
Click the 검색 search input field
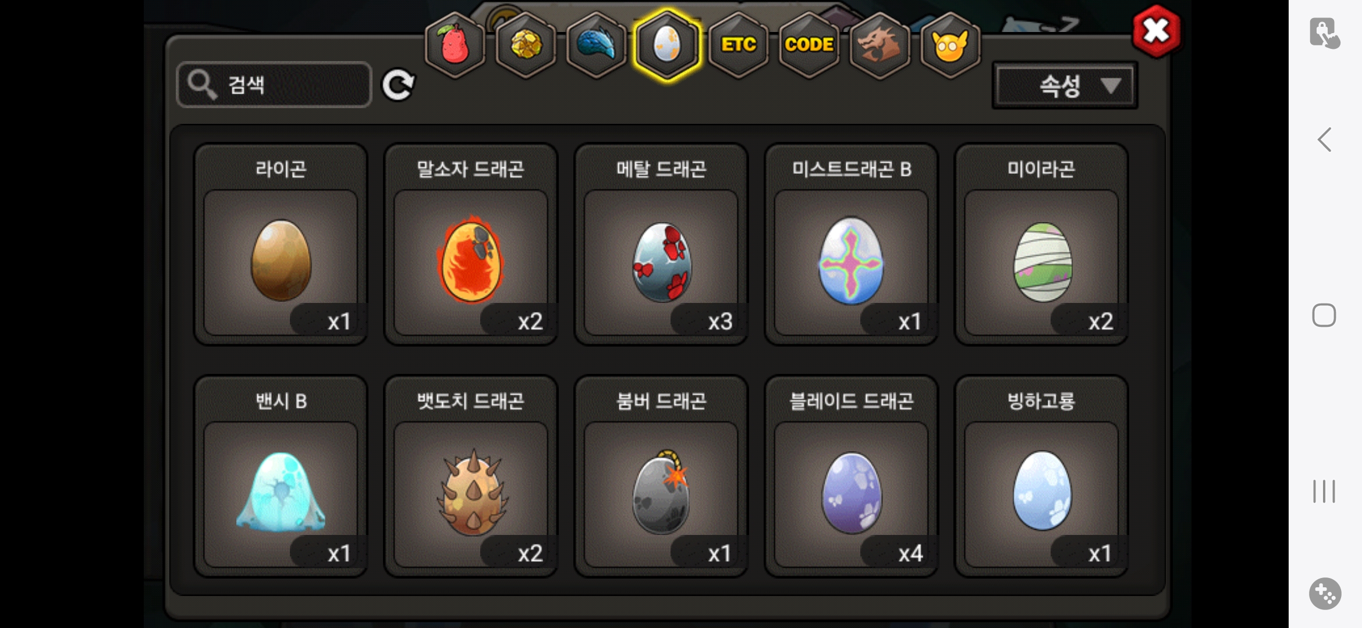pos(274,85)
